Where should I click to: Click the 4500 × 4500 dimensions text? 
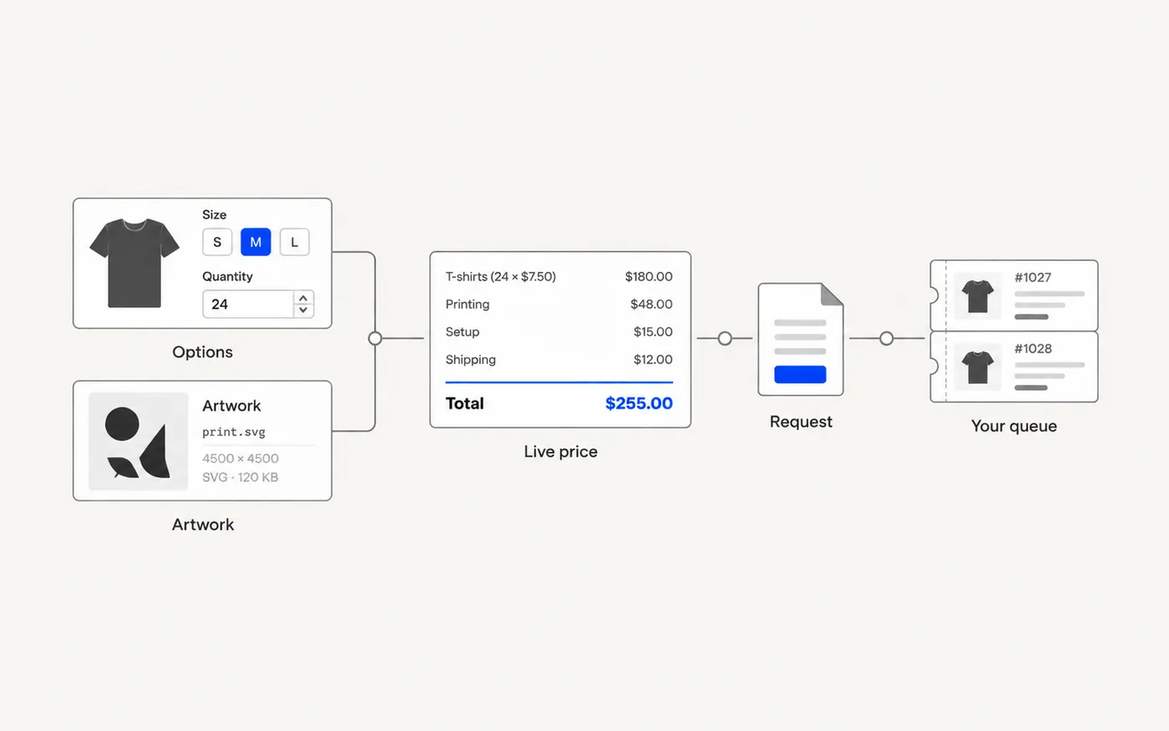pos(240,458)
